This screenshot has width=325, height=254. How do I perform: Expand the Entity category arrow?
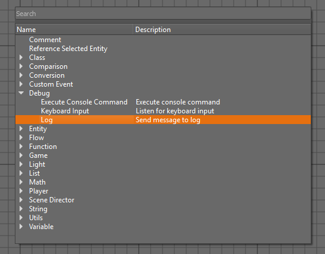click(21, 129)
